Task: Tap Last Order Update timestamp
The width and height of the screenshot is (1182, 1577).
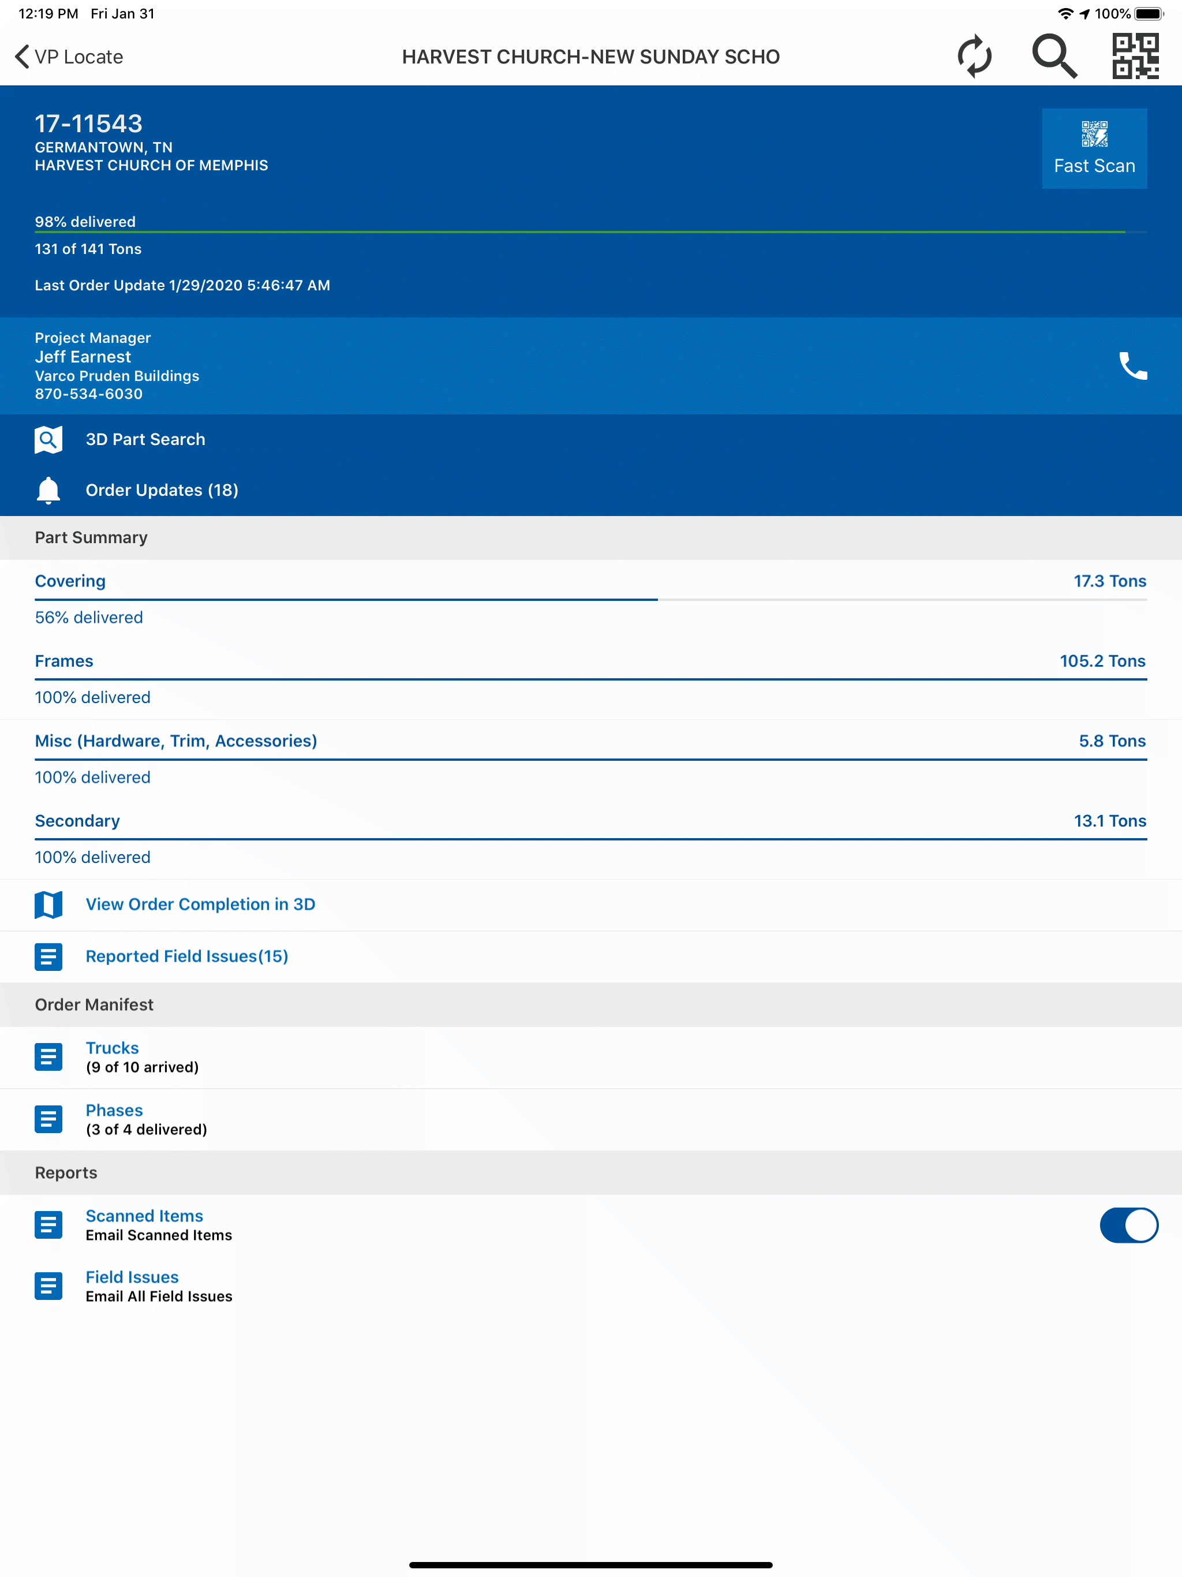Action: (182, 285)
